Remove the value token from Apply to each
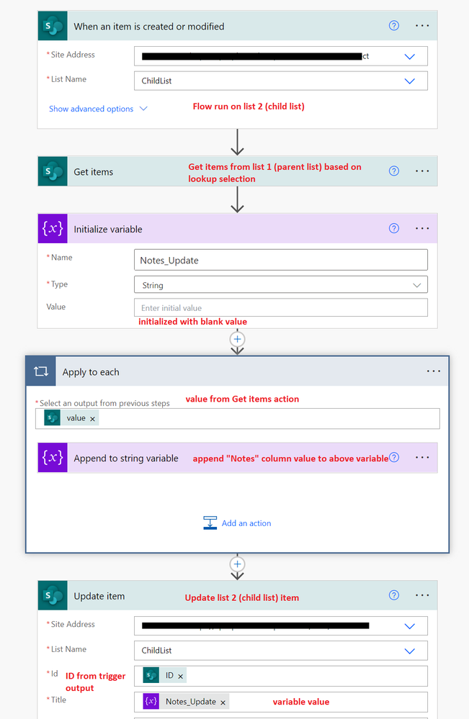 click(93, 419)
